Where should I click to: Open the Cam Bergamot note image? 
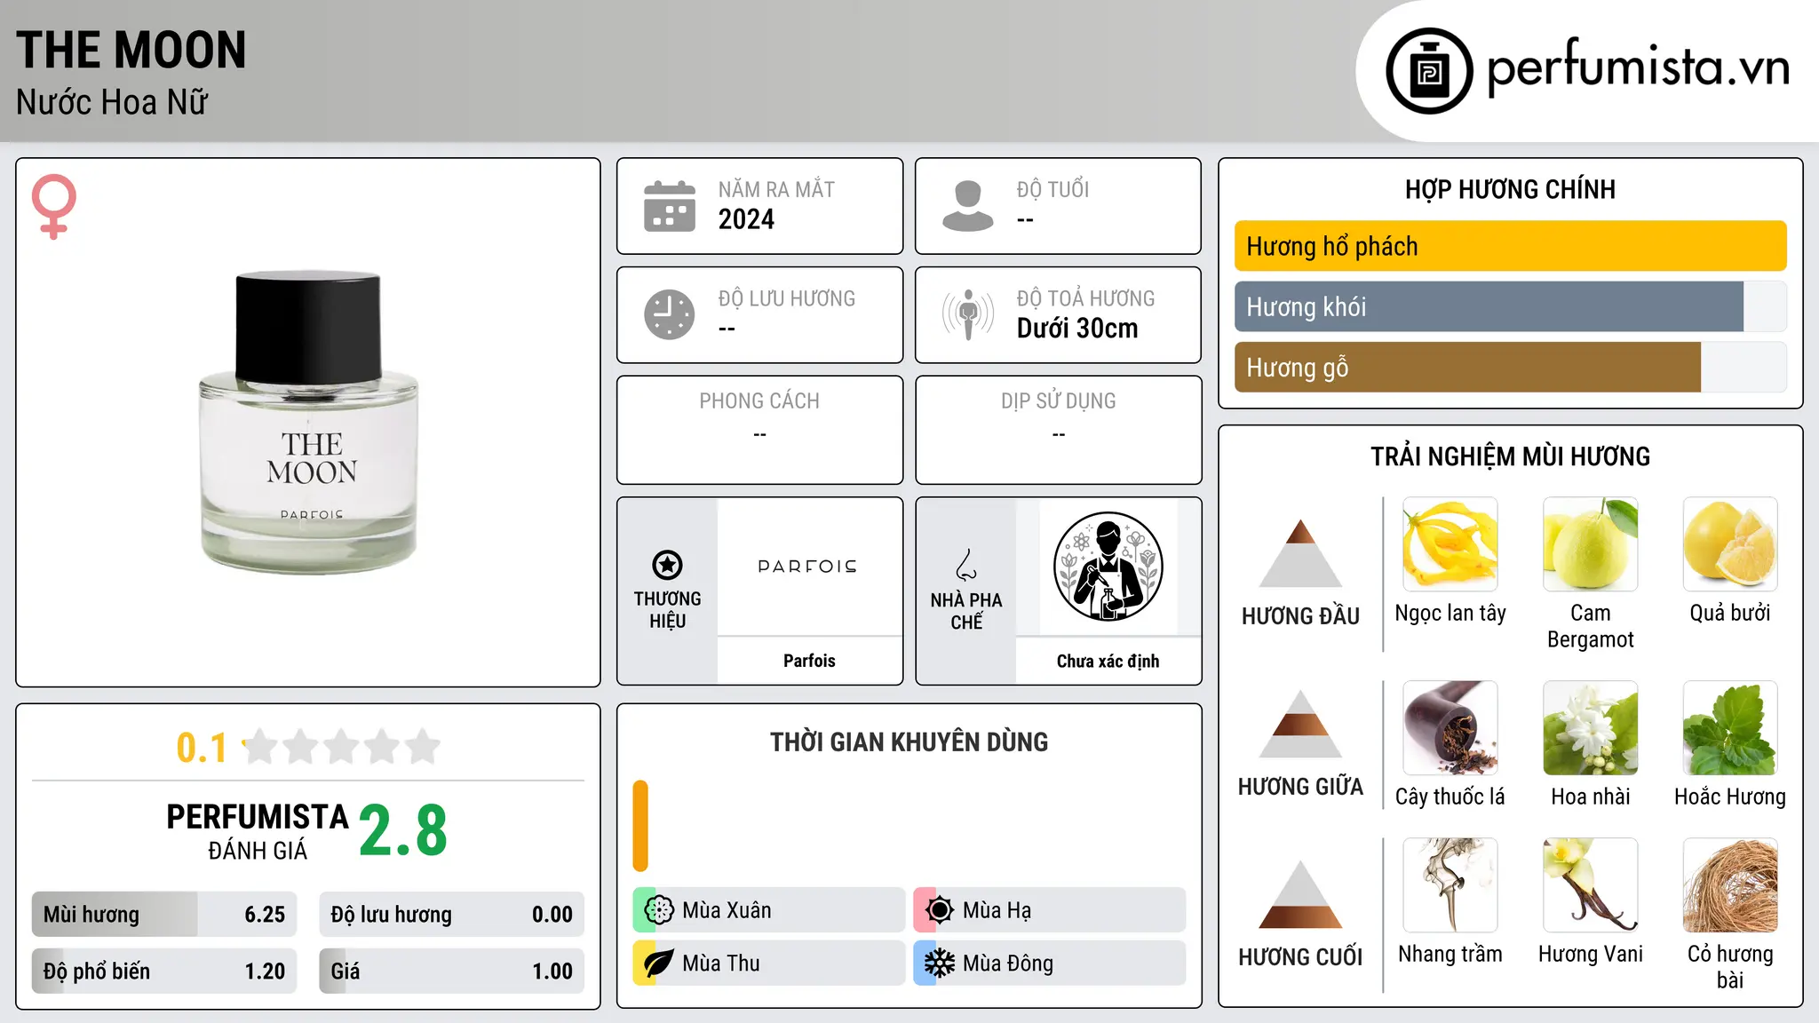tap(1591, 544)
